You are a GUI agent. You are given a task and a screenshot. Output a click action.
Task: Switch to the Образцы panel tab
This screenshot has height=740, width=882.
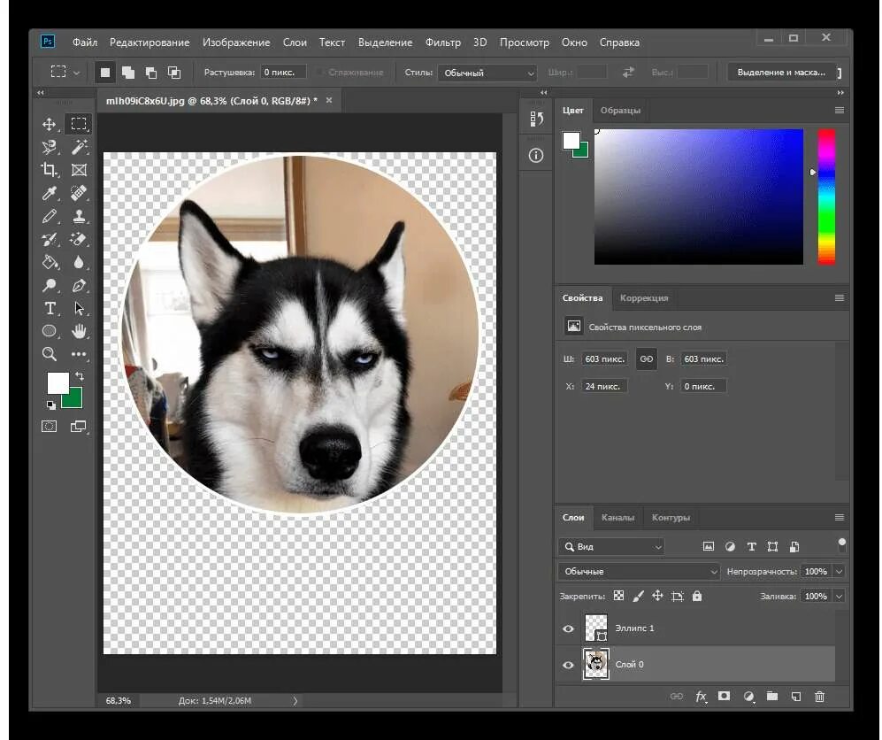point(620,110)
